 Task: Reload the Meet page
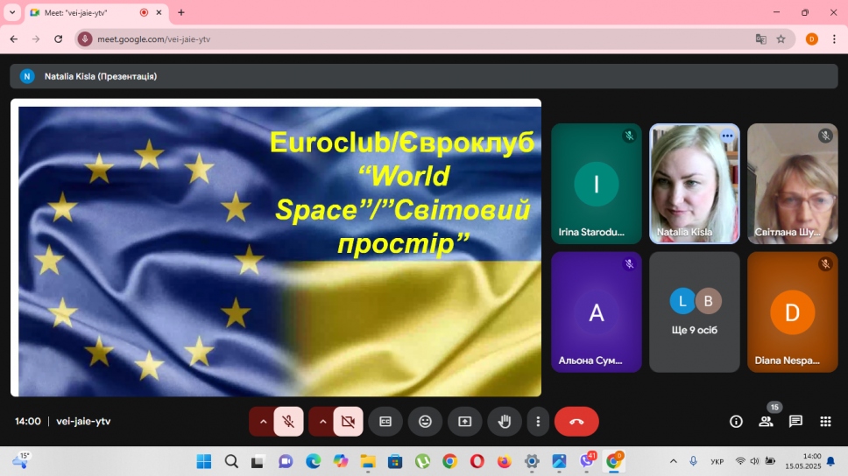[59, 38]
